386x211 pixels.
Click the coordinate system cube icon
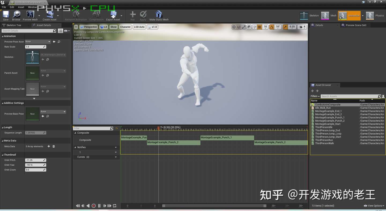(249, 27)
